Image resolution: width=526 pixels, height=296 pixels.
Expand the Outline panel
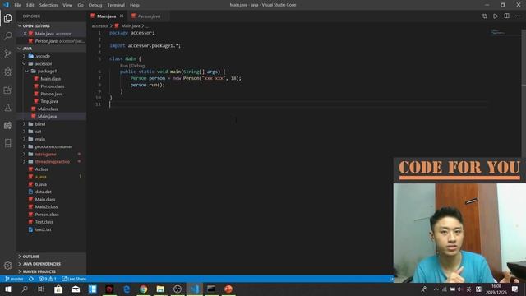51,257
